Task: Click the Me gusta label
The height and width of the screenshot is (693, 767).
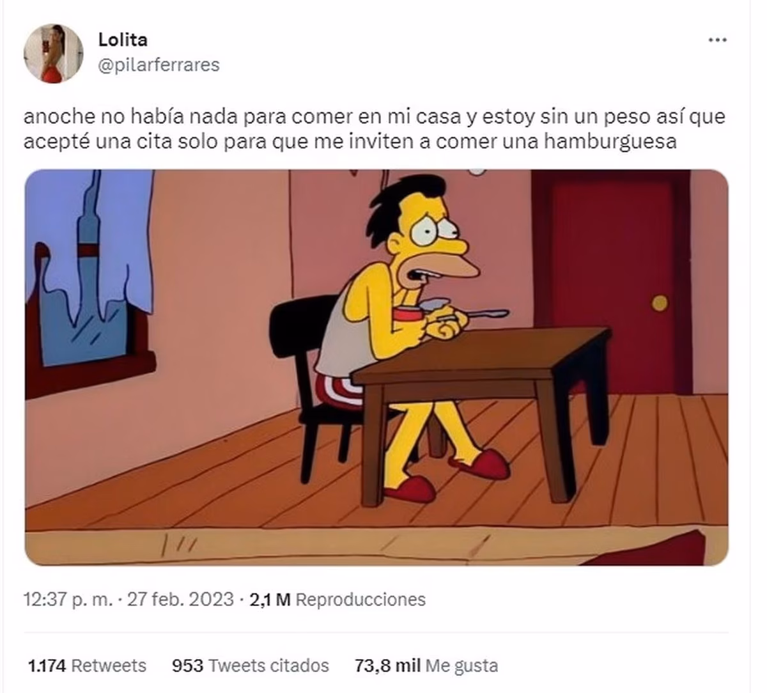Action: (x=462, y=666)
